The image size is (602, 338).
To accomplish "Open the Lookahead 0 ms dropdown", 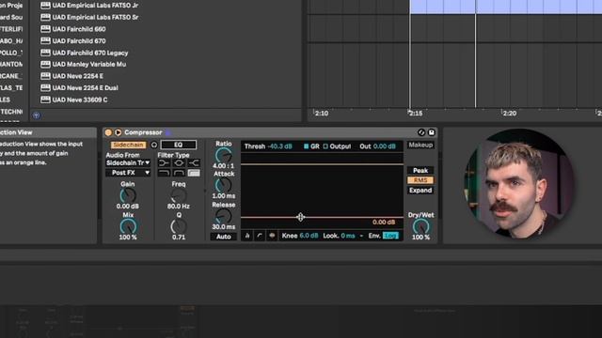I will [352, 236].
